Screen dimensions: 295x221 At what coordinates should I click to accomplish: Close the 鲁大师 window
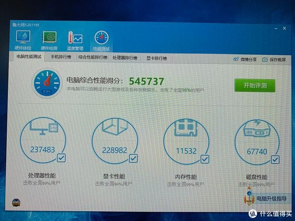(284, 28)
